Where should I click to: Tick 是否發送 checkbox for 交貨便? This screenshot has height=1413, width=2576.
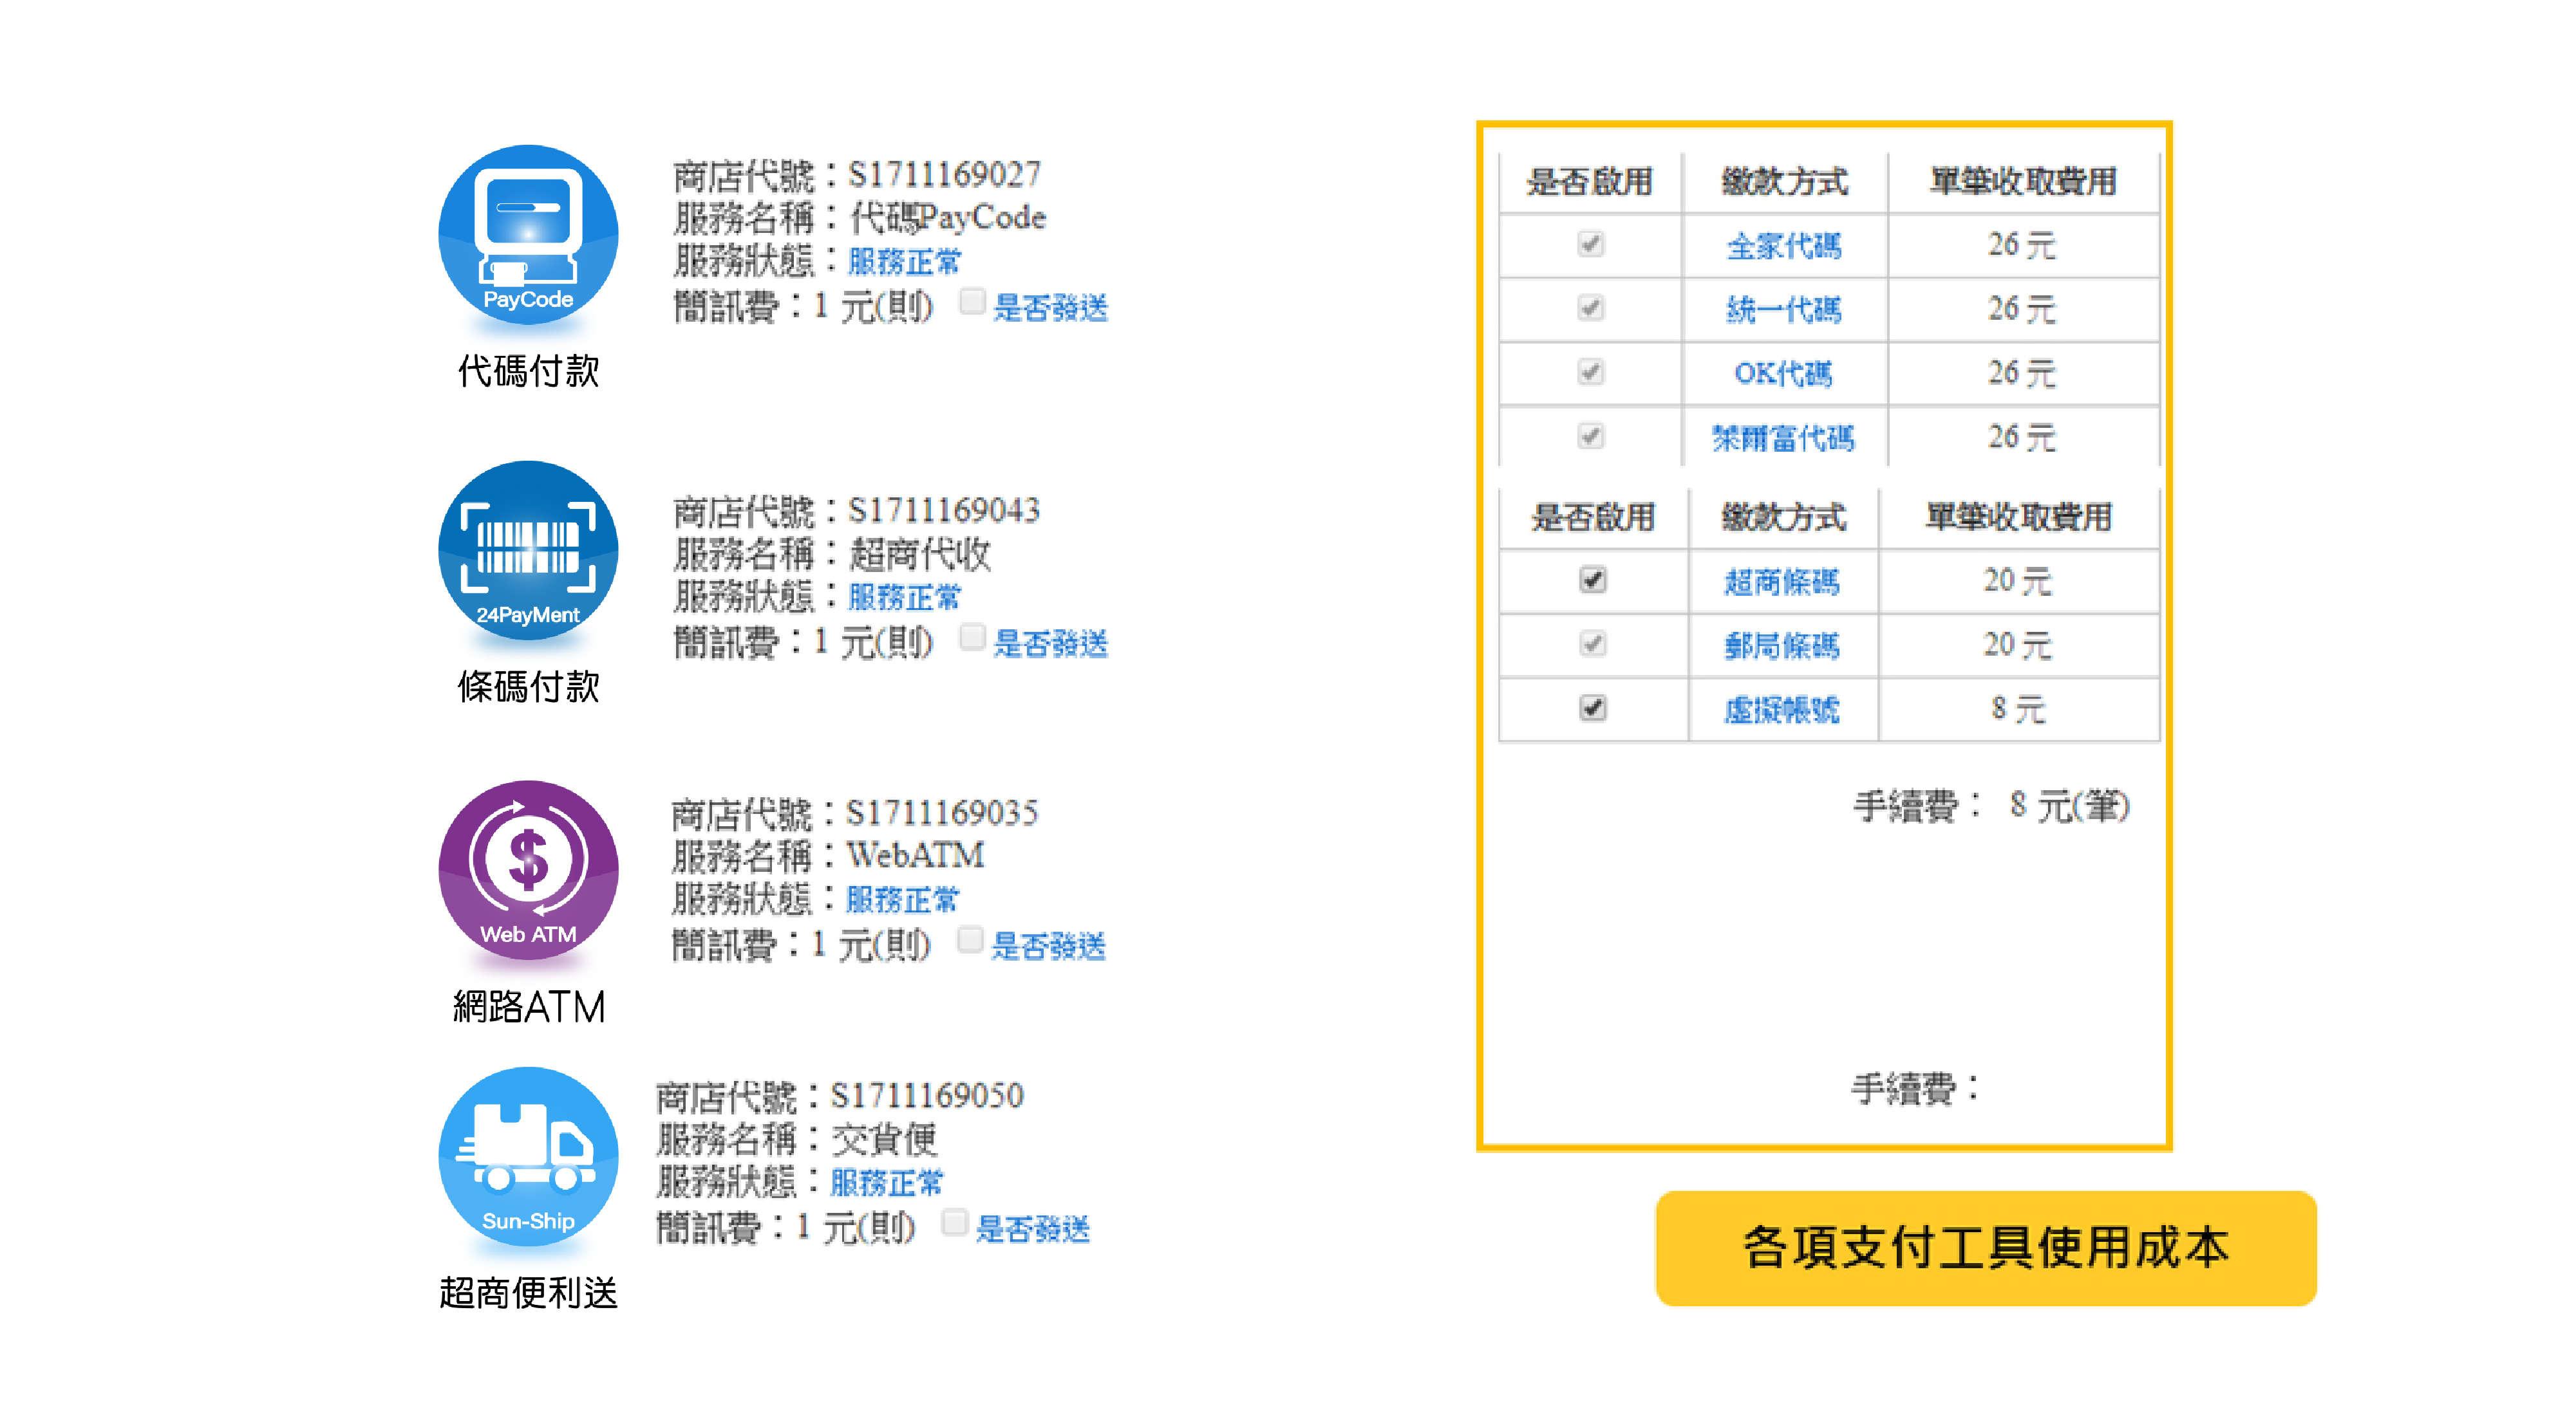click(x=954, y=1223)
